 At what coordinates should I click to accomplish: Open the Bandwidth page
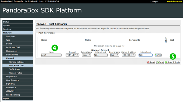click(x=18, y=87)
